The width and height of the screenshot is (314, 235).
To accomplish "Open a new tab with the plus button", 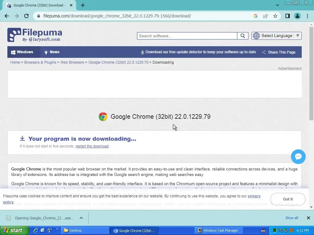I will click(x=83, y=6).
